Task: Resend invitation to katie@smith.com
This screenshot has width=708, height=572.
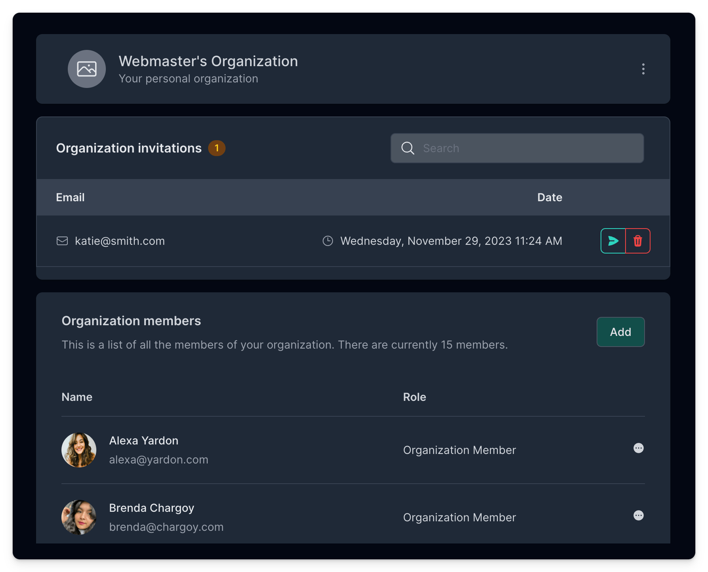Action: point(613,241)
